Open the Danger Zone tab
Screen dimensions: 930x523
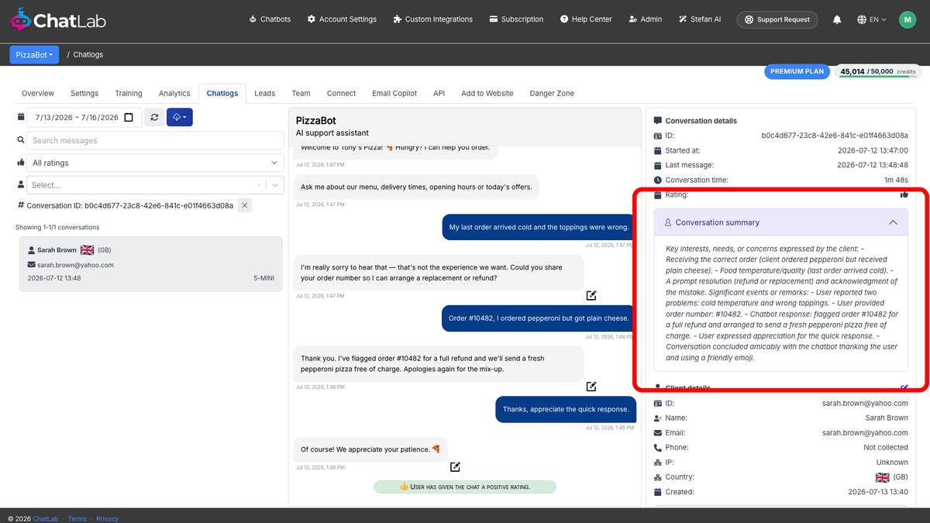tap(552, 93)
